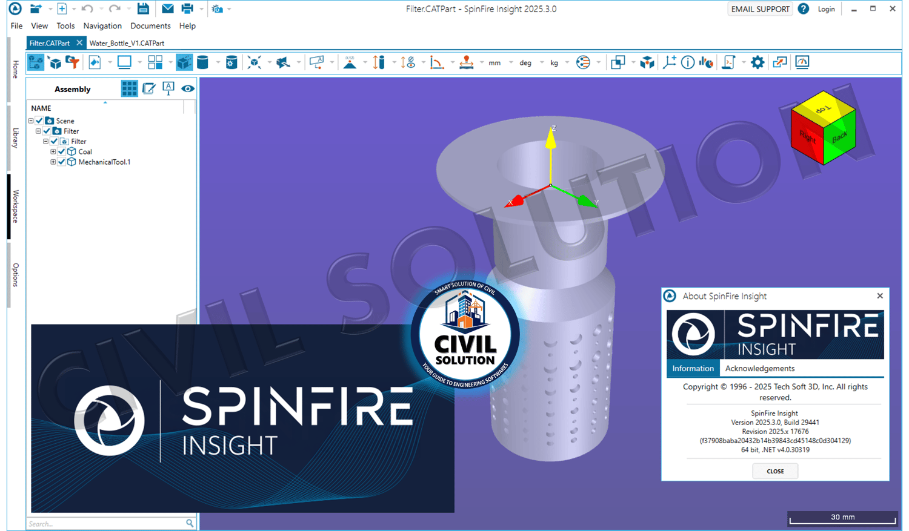Open the stamp tool icon
Viewport: 909px width, 531px height.
[x=466, y=62]
